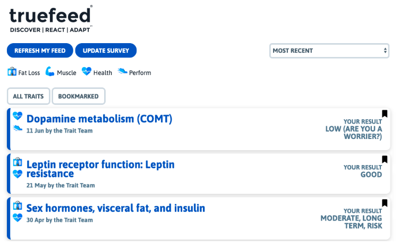Click heart icon on Dopamine metabolism card

(18, 116)
